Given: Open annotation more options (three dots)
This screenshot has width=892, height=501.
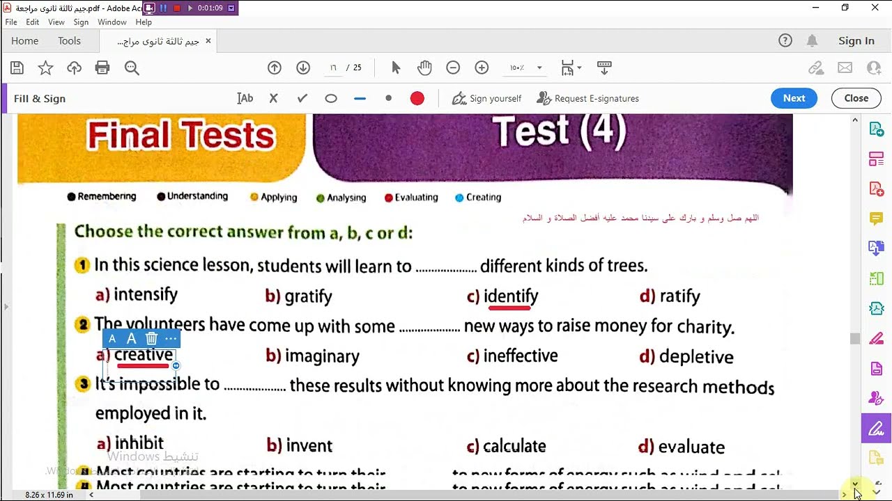Looking at the screenshot, I should [171, 339].
